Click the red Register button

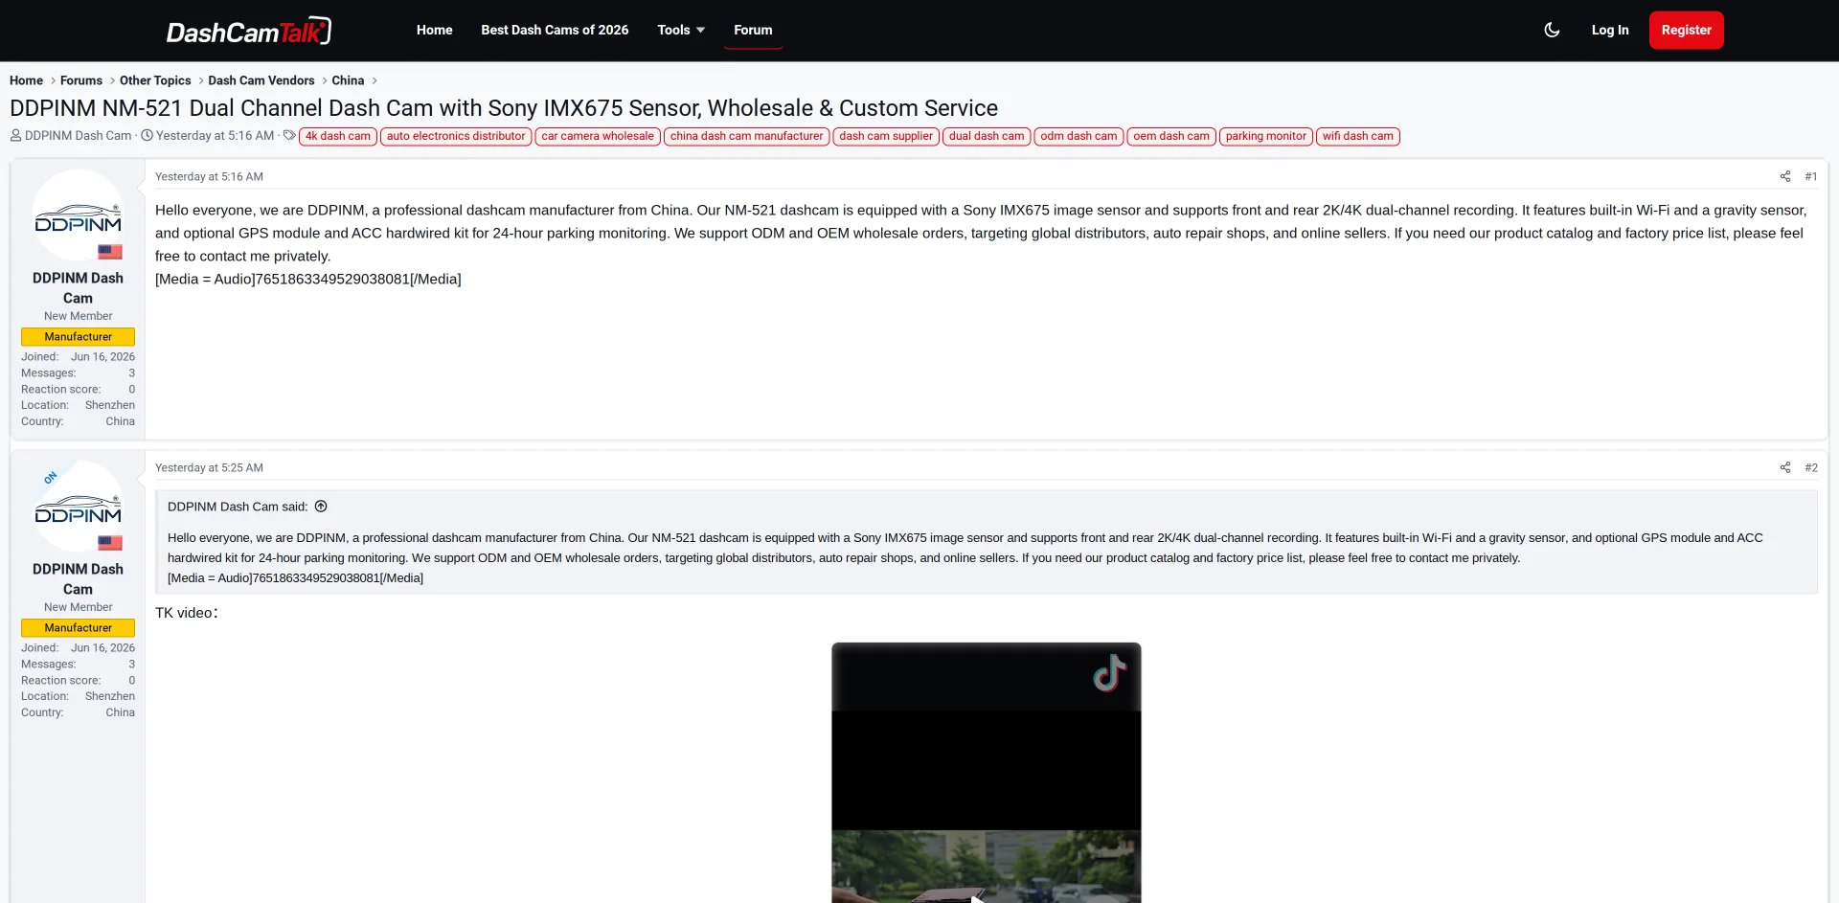point(1686,30)
